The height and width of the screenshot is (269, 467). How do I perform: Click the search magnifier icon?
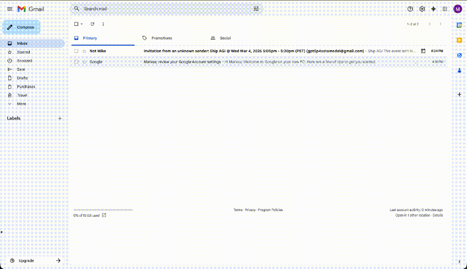click(77, 9)
